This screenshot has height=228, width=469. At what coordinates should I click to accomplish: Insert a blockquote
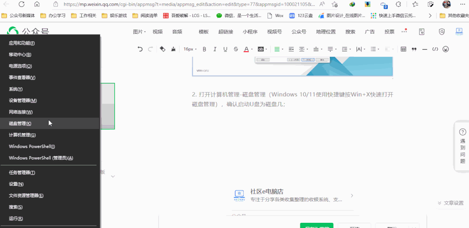(x=414, y=50)
